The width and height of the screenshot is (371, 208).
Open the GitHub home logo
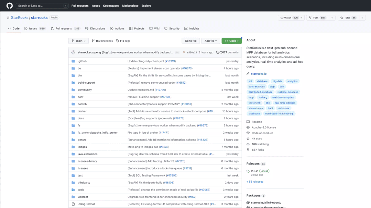(10, 6)
